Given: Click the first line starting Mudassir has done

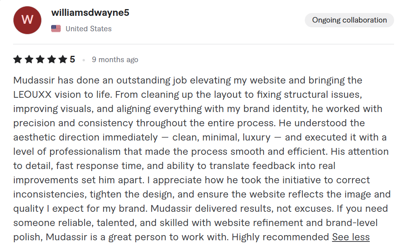Looking at the screenshot, I should [x=188, y=80].
